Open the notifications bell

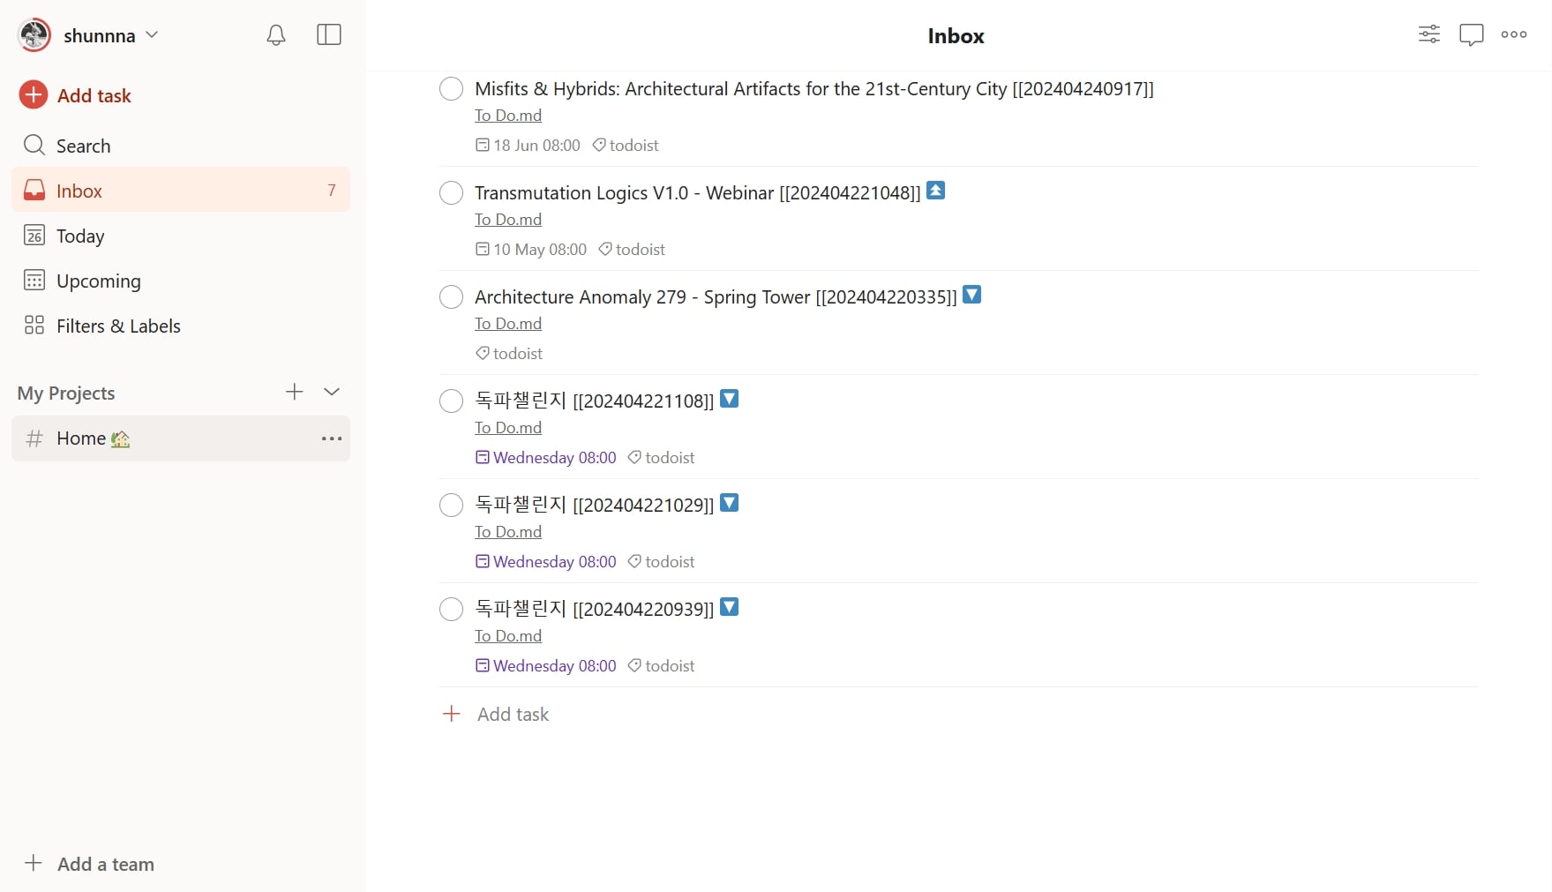(276, 35)
